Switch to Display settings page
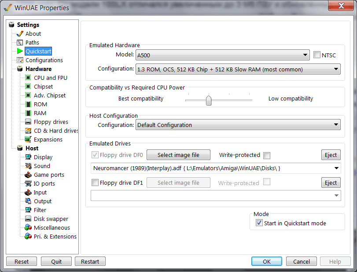Image resolution: width=357 pixels, height=272 pixels. click(x=43, y=157)
